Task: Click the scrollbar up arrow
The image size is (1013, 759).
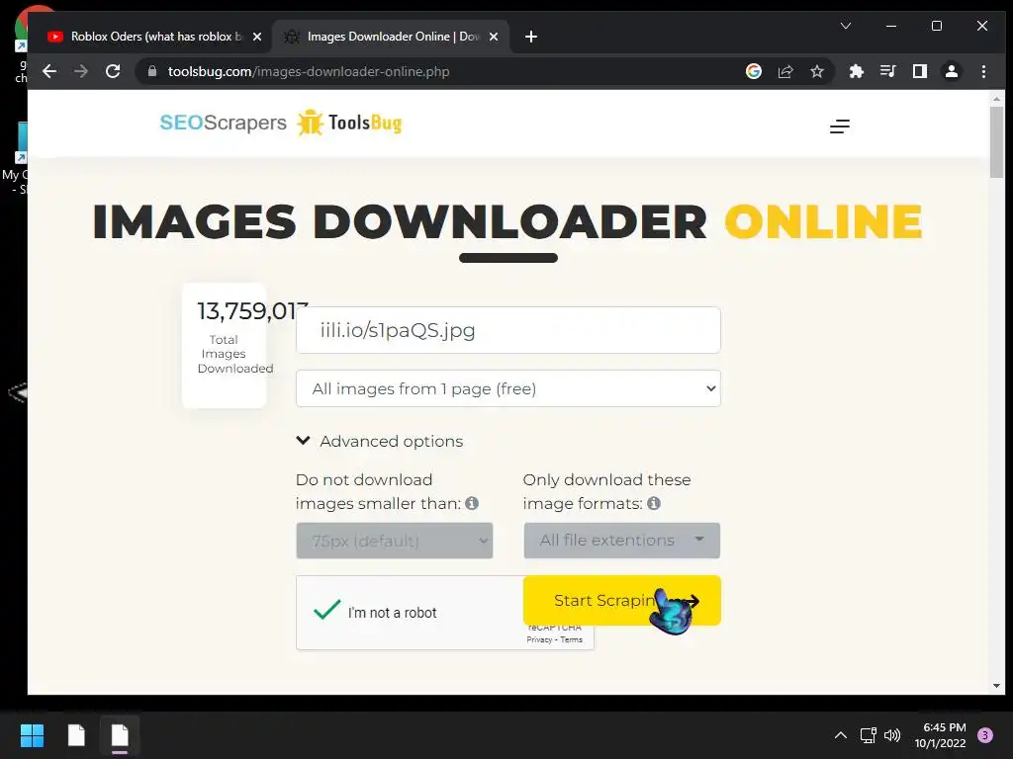Action: [x=996, y=99]
